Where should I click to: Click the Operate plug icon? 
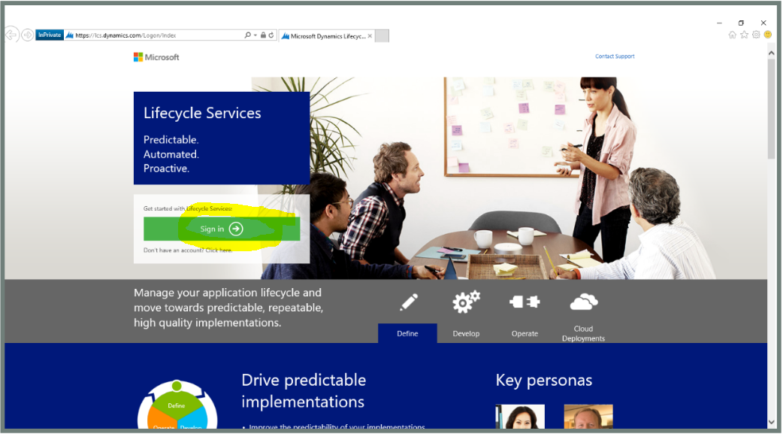525,302
